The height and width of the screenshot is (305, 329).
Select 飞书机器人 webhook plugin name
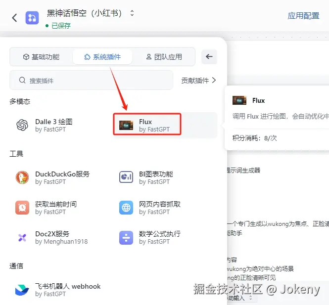point(68,286)
